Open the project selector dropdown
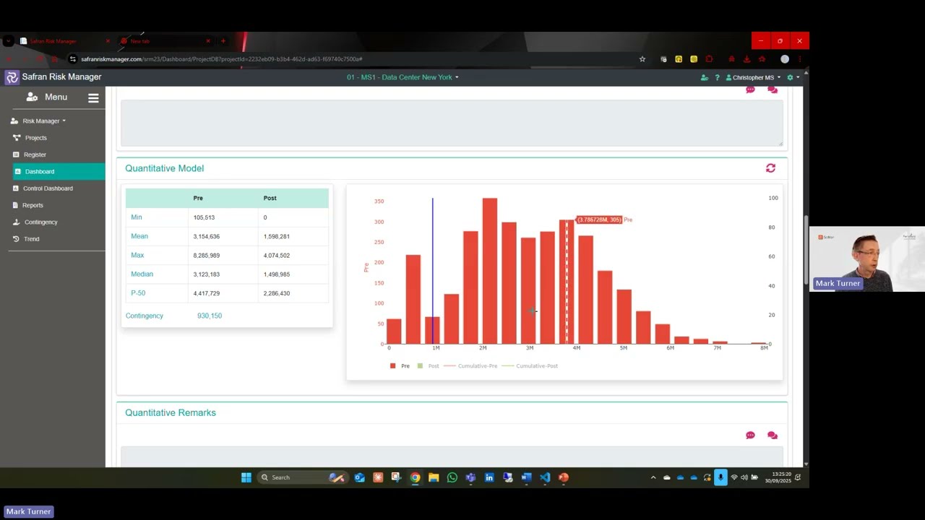The width and height of the screenshot is (925, 520). pyautogui.click(x=403, y=77)
